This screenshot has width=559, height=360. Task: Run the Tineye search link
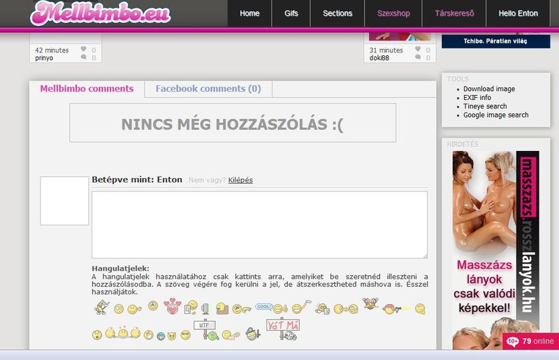coord(485,106)
